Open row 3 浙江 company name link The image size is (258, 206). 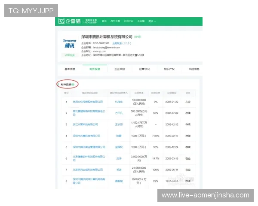coord(85,124)
